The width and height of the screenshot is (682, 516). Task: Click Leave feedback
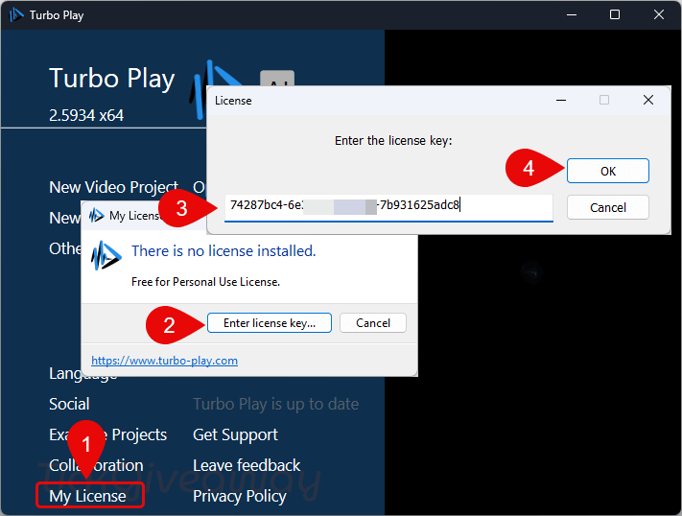(x=247, y=465)
